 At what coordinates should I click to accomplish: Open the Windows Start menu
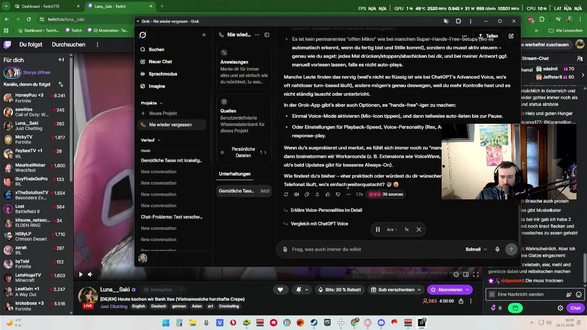166,323
